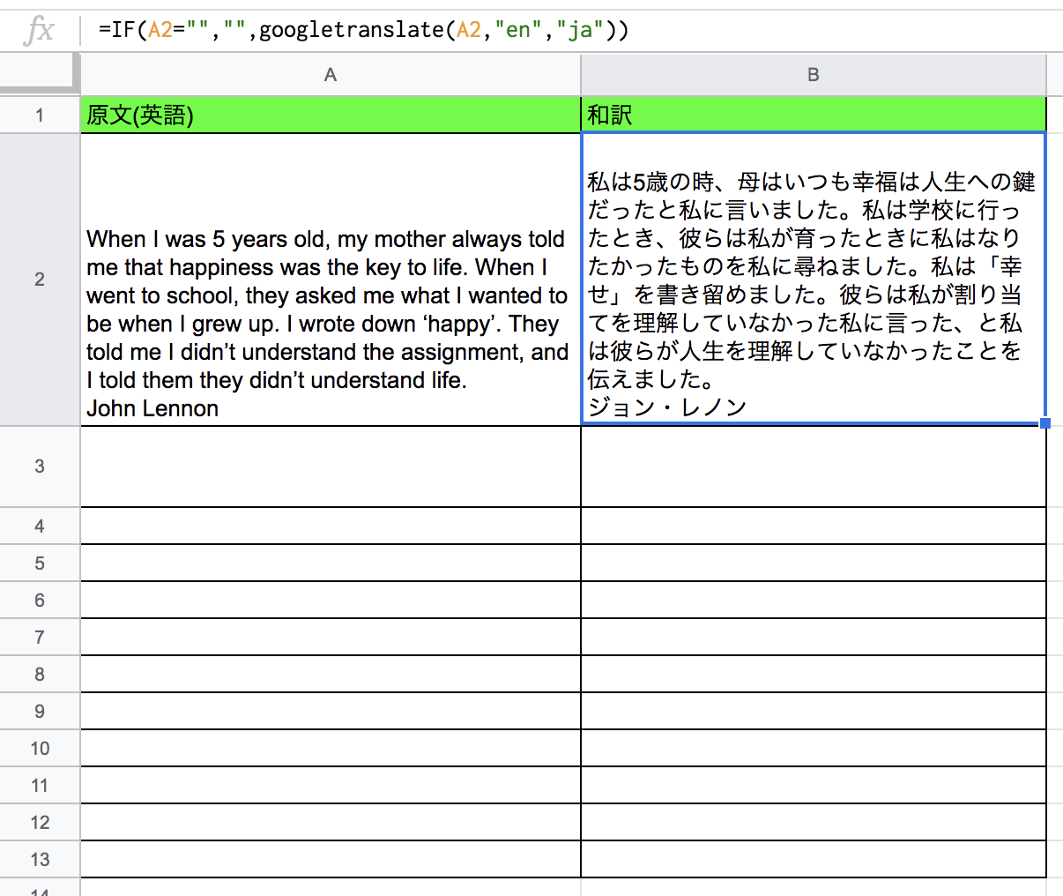Click empty cell B8
1063x896 pixels.
click(x=814, y=674)
